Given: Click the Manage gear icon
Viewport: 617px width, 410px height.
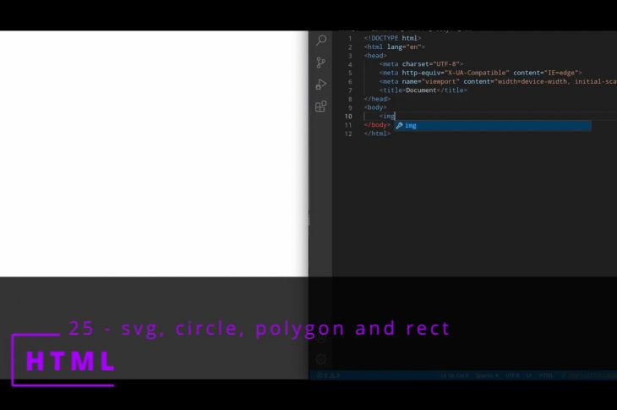Looking at the screenshot, I should [x=321, y=359].
